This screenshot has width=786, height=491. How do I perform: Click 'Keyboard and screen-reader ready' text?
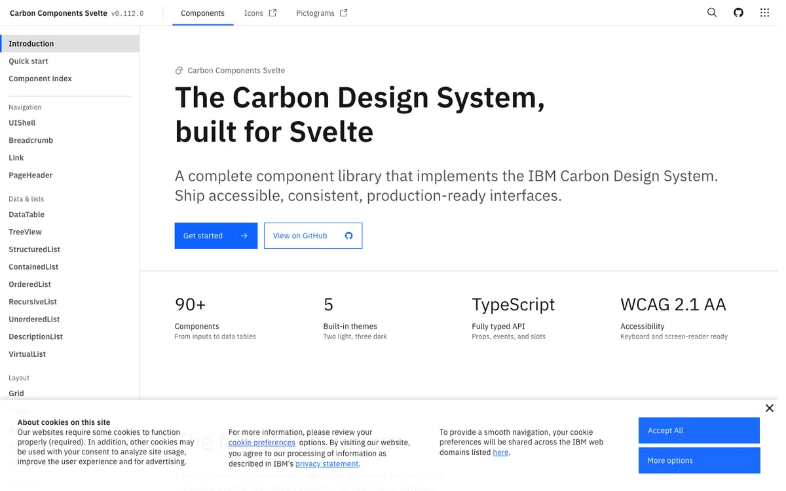674,336
